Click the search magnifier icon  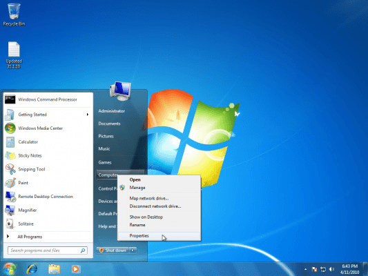coord(83,250)
